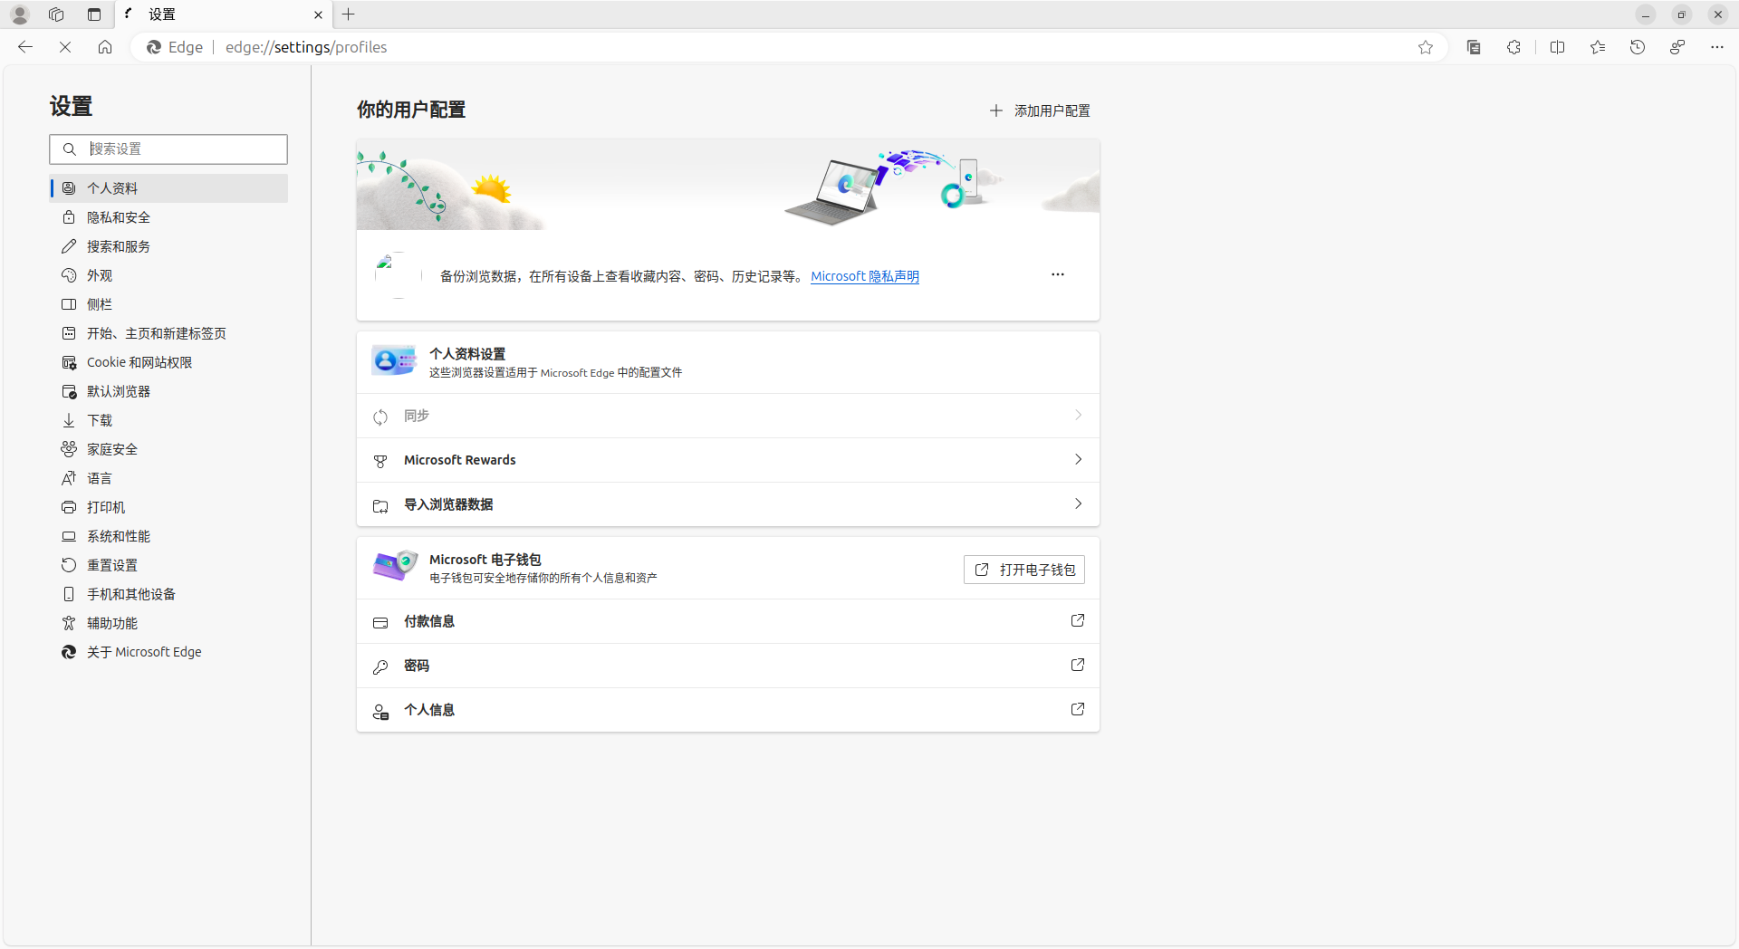The width and height of the screenshot is (1739, 949).
Task: Click 添加用户配置 button
Action: (x=1040, y=110)
